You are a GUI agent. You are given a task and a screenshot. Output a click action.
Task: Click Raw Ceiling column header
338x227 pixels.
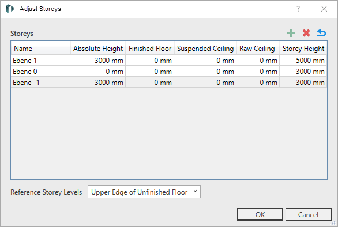pos(258,49)
